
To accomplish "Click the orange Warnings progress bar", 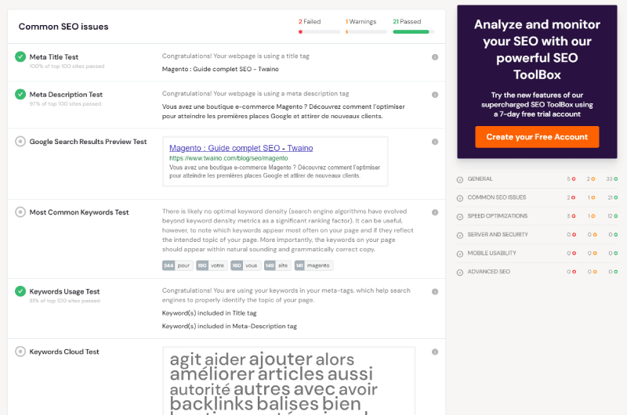I will pos(366,32).
